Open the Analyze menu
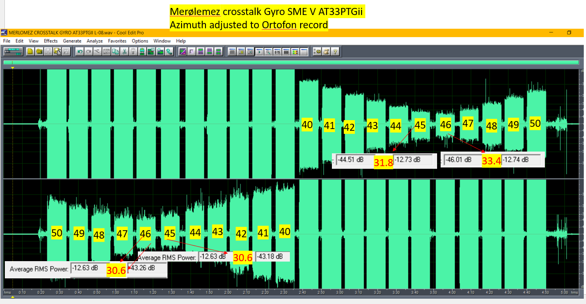 pos(95,41)
